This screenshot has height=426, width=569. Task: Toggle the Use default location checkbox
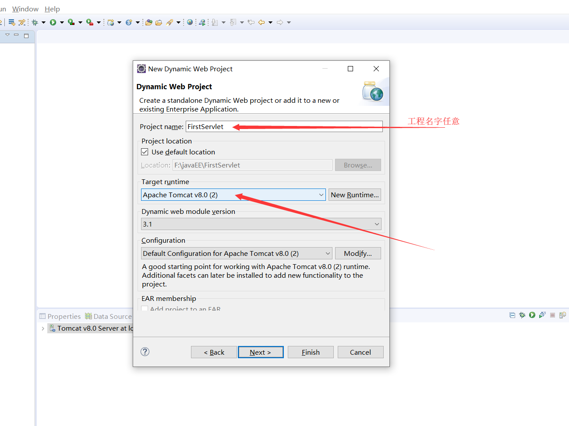pyautogui.click(x=145, y=152)
